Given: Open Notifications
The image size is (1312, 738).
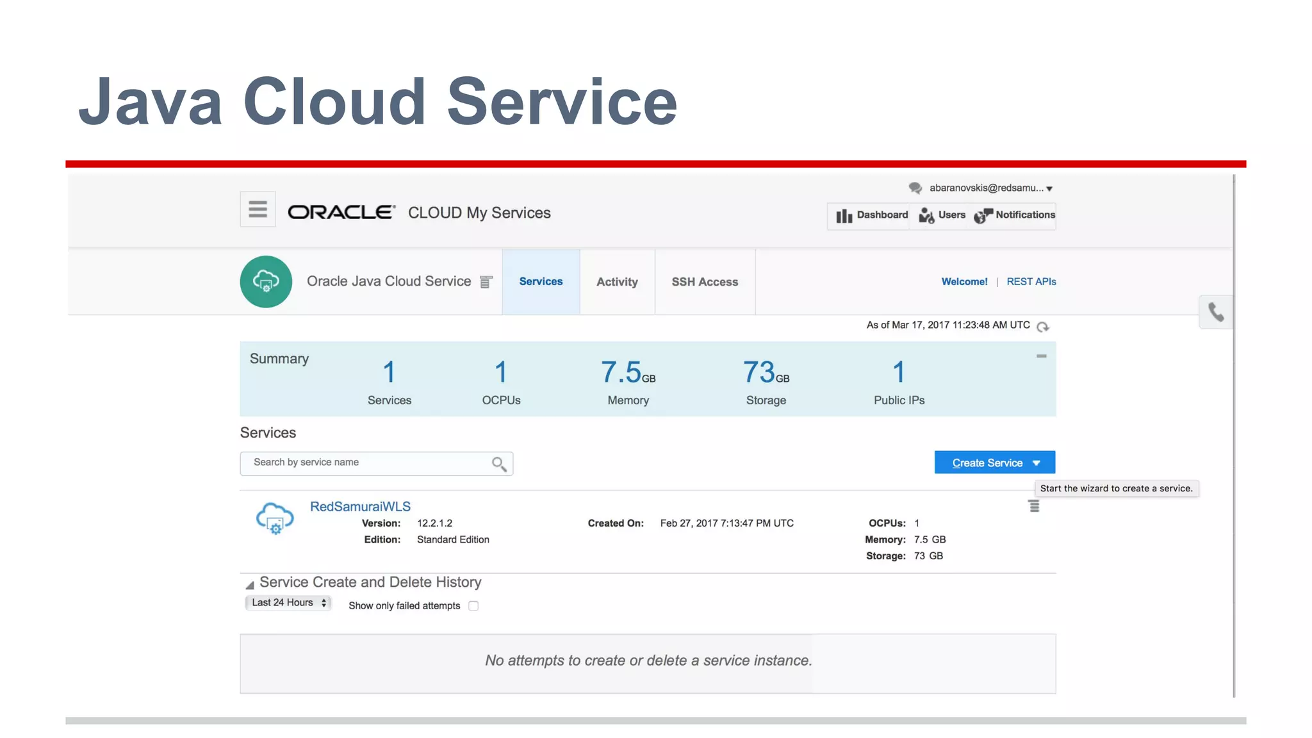Looking at the screenshot, I should (1014, 215).
